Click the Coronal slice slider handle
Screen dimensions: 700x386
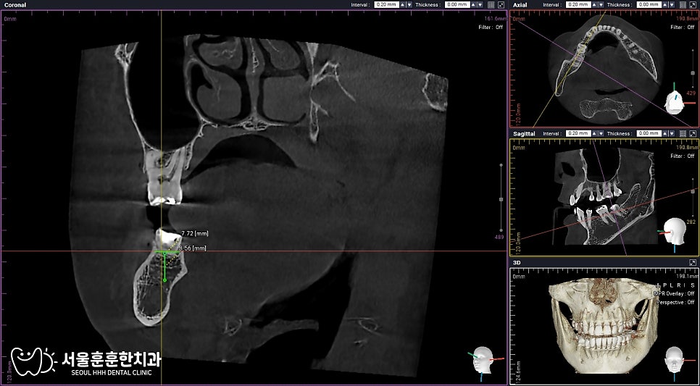(x=501, y=199)
